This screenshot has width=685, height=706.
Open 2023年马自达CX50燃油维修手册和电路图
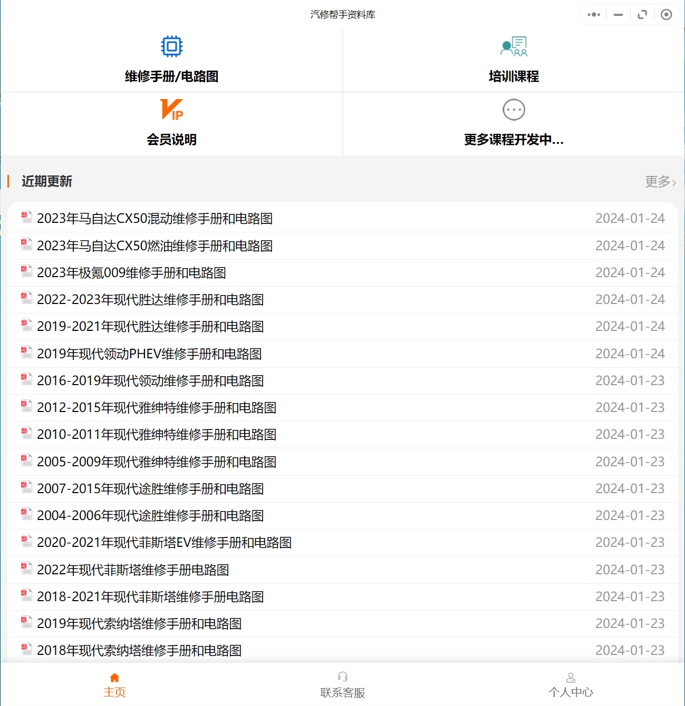tap(155, 246)
